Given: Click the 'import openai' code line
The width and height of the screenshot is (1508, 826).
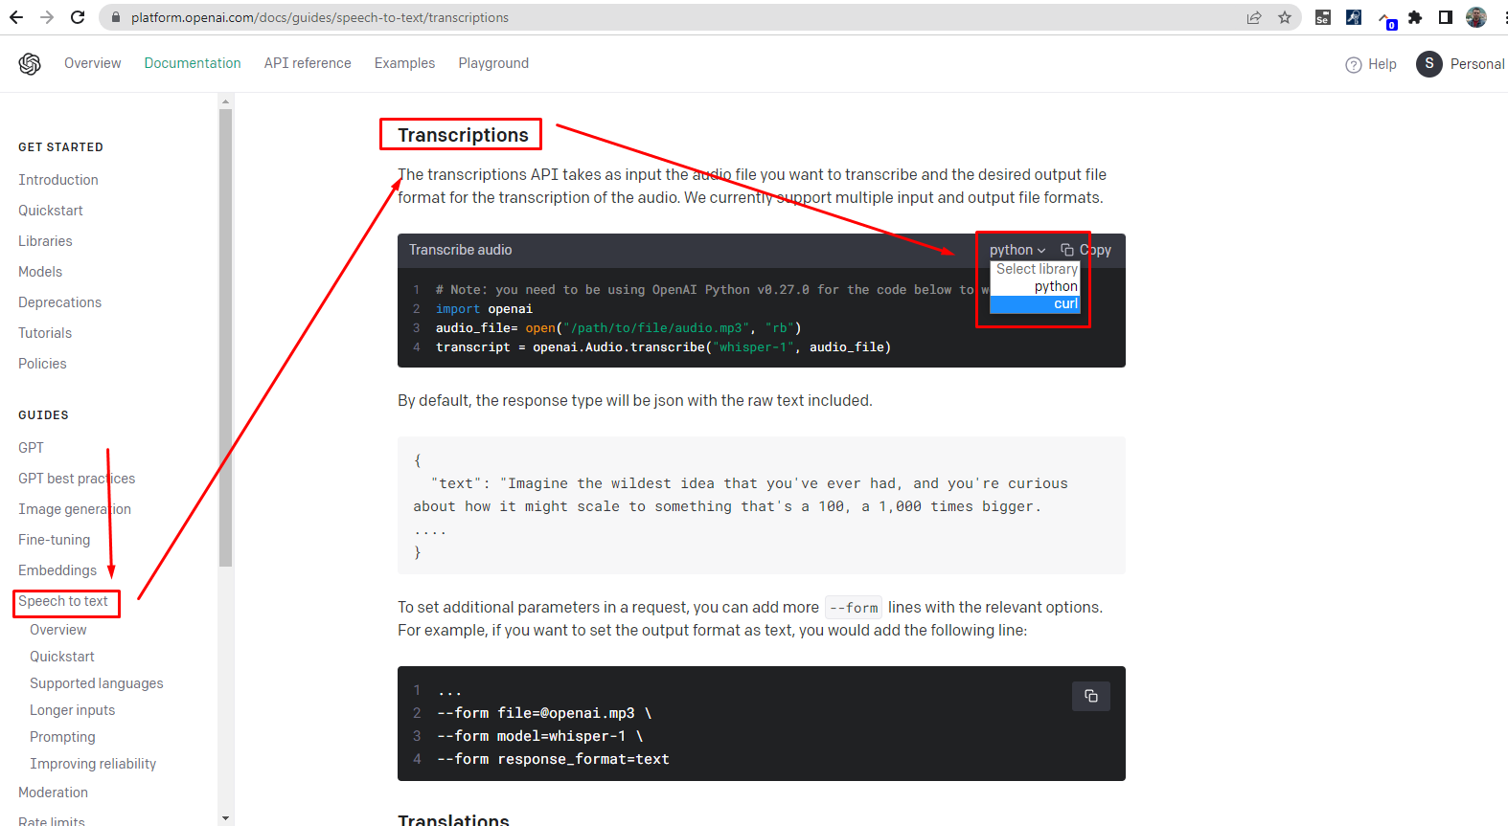Looking at the screenshot, I should point(484,309).
